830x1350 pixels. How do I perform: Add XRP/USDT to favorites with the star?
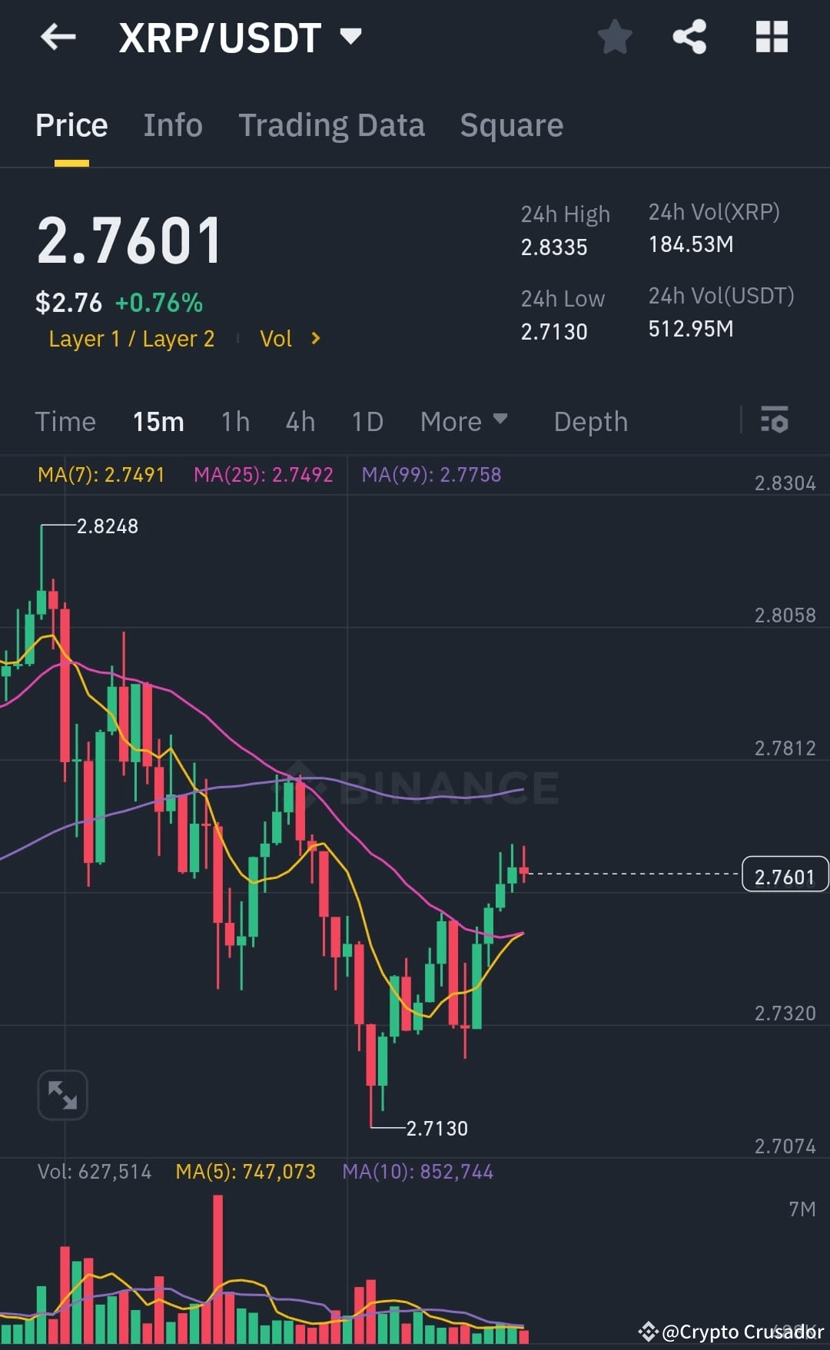[614, 36]
